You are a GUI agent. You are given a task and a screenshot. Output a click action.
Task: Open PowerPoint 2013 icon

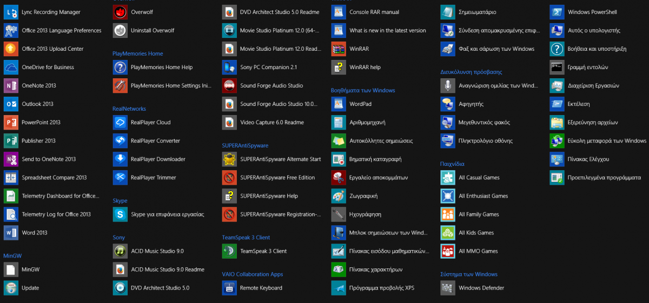coord(11,122)
